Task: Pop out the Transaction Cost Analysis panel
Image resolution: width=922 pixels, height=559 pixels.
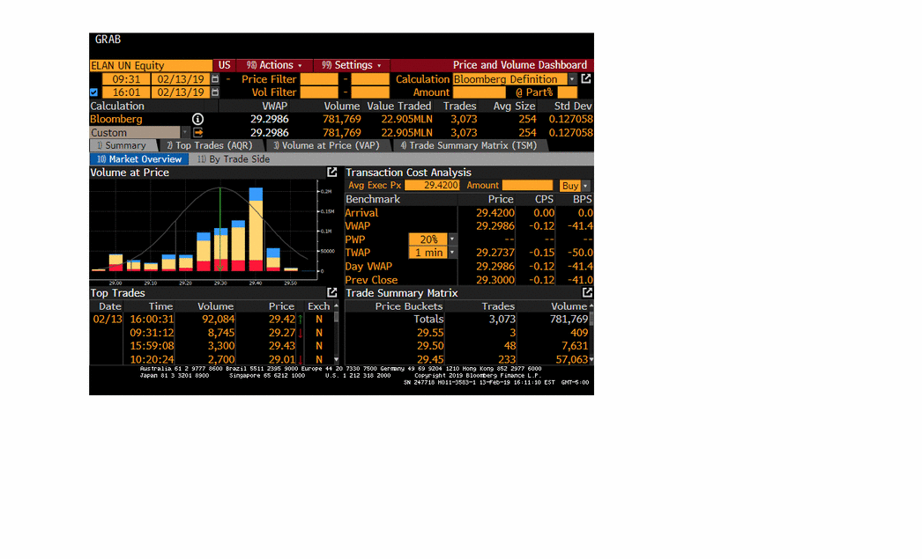Action: coord(587,173)
